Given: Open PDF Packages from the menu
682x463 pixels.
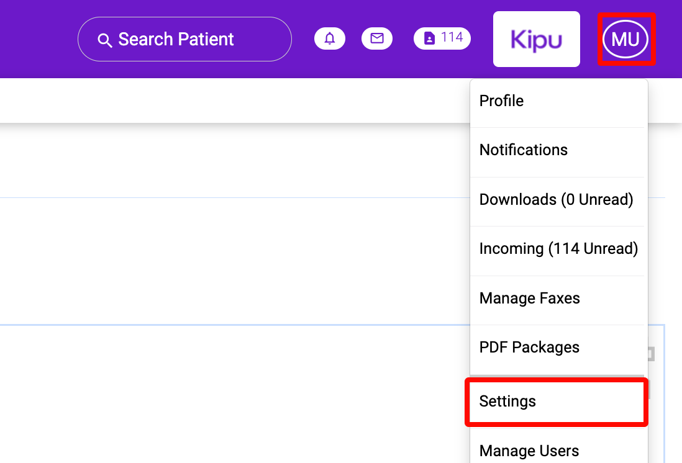Looking at the screenshot, I should click(529, 348).
